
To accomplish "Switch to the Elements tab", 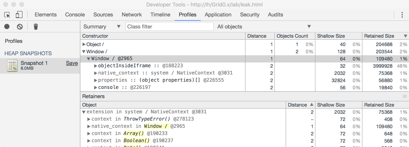I will (46, 15).
